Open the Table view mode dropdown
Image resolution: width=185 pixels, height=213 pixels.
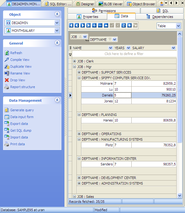point(178,26)
